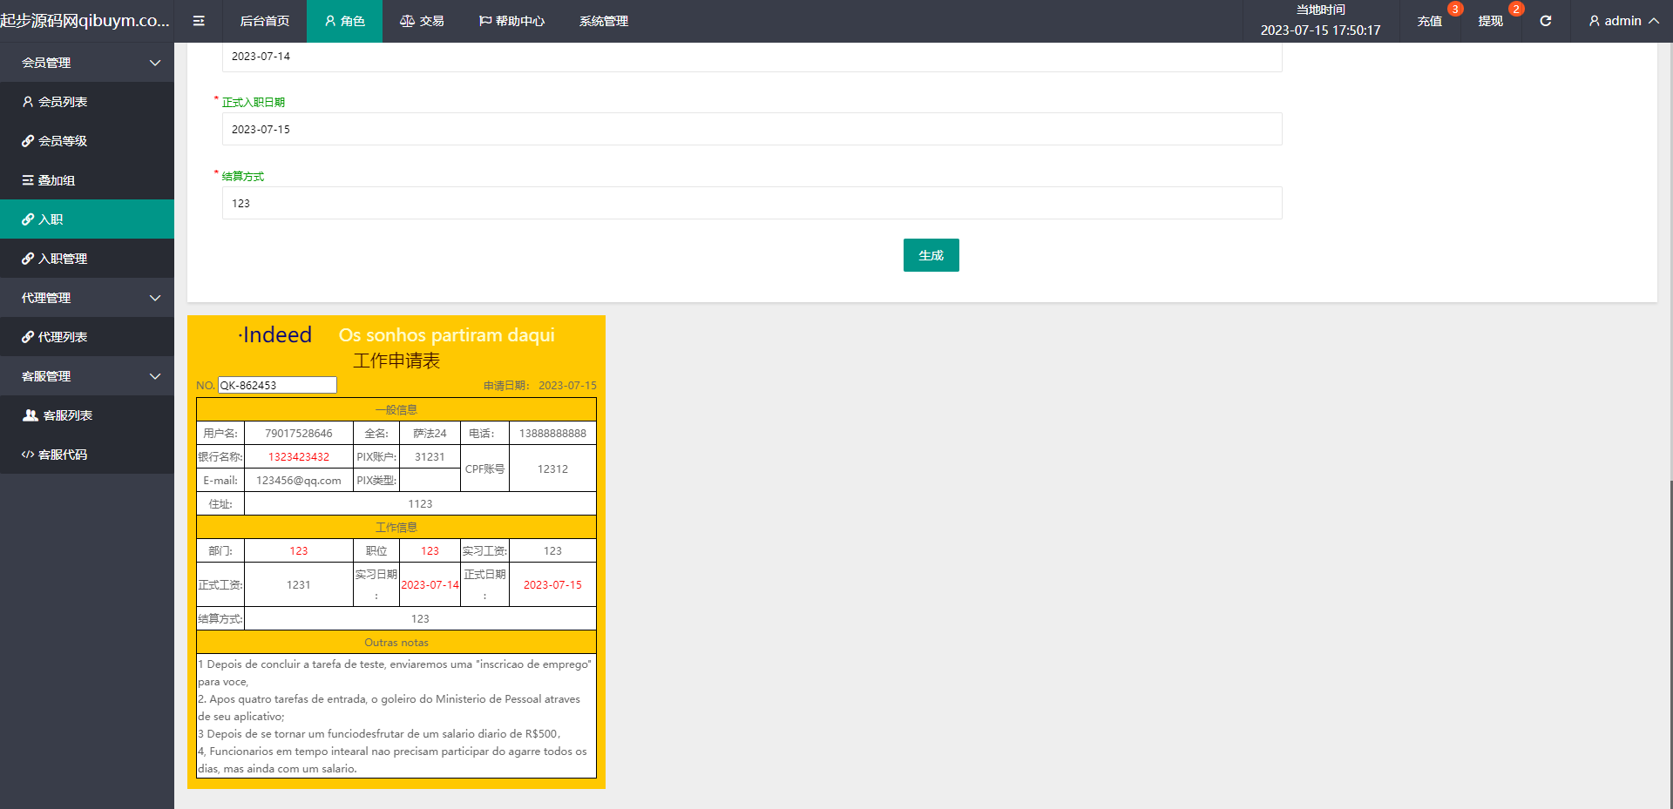Open 提现 notifications with badge 2
The height and width of the screenshot is (809, 1673).
pos(1491,21)
